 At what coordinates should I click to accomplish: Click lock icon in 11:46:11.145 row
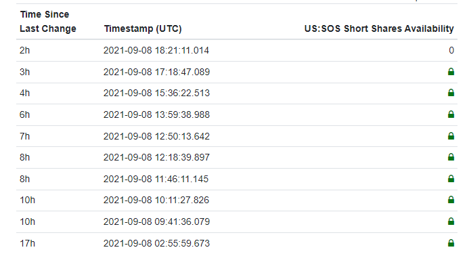coord(451,179)
